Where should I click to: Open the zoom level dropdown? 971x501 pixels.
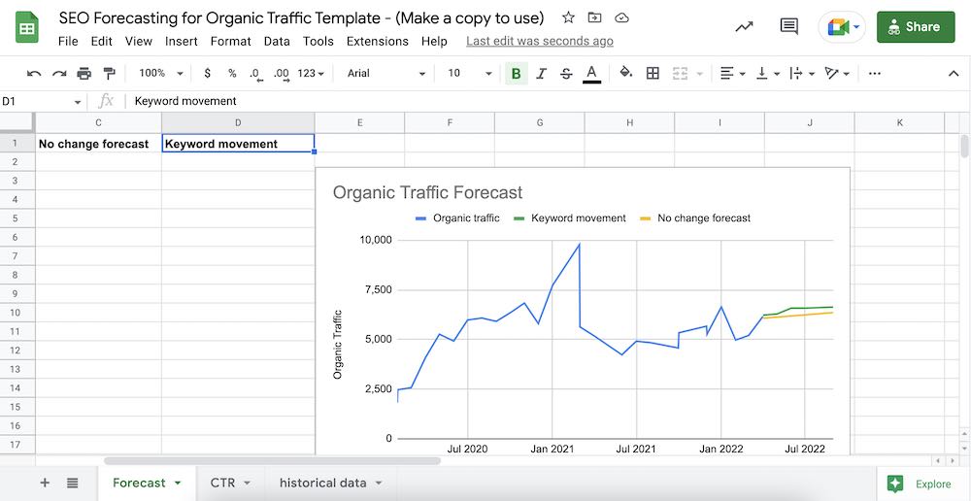coord(160,74)
